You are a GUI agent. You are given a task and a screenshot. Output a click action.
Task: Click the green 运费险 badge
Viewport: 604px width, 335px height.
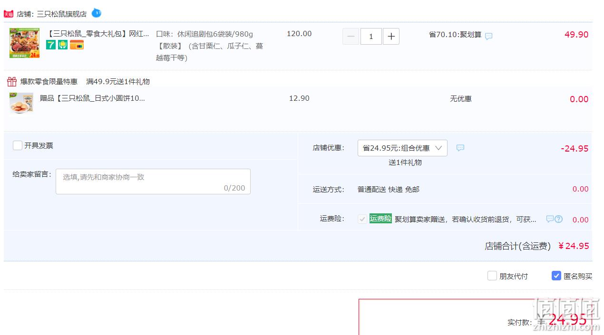pyautogui.click(x=380, y=219)
